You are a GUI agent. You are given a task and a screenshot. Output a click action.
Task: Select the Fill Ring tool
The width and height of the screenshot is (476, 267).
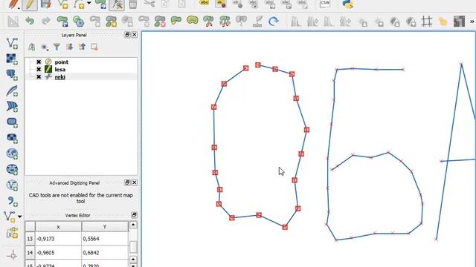(127, 22)
